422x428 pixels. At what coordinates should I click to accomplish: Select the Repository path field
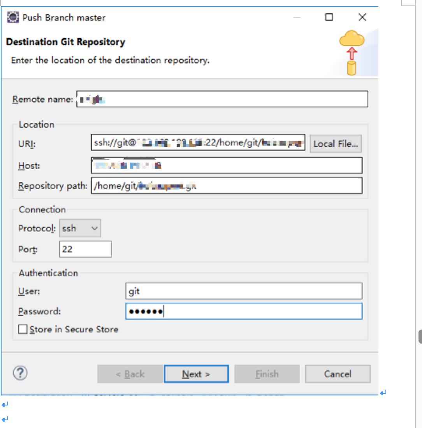[x=227, y=186]
